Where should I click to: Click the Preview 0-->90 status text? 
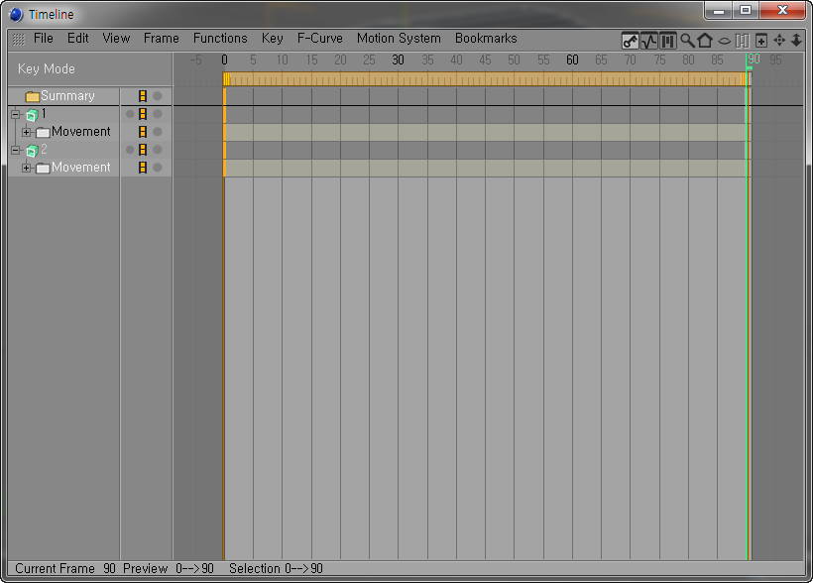tap(169, 569)
